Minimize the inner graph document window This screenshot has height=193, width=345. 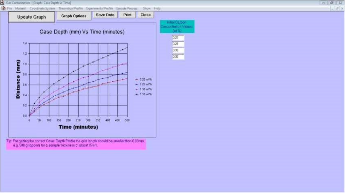pyautogui.click(x=333, y=9)
